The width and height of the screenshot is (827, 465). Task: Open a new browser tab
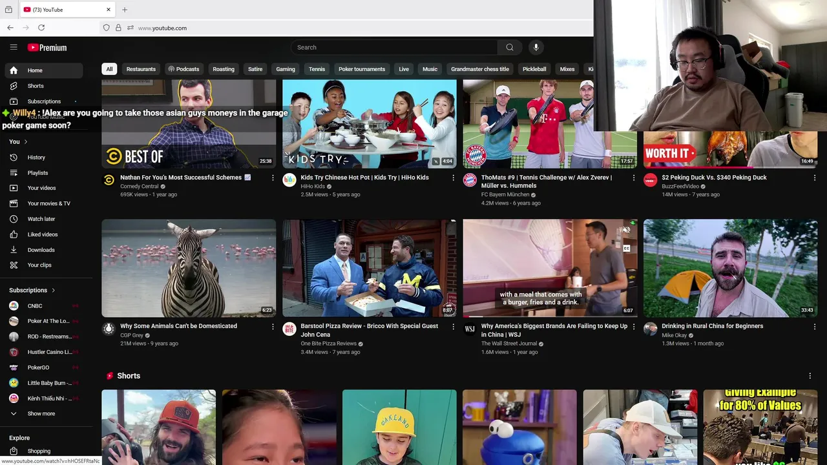tap(125, 10)
